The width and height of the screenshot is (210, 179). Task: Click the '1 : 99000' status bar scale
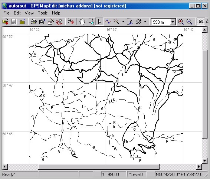[111, 175]
